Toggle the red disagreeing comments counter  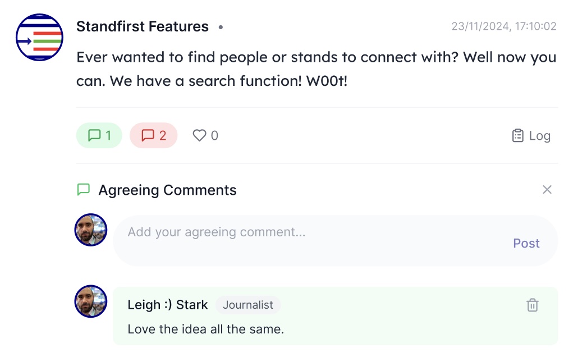[x=153, y=135]
